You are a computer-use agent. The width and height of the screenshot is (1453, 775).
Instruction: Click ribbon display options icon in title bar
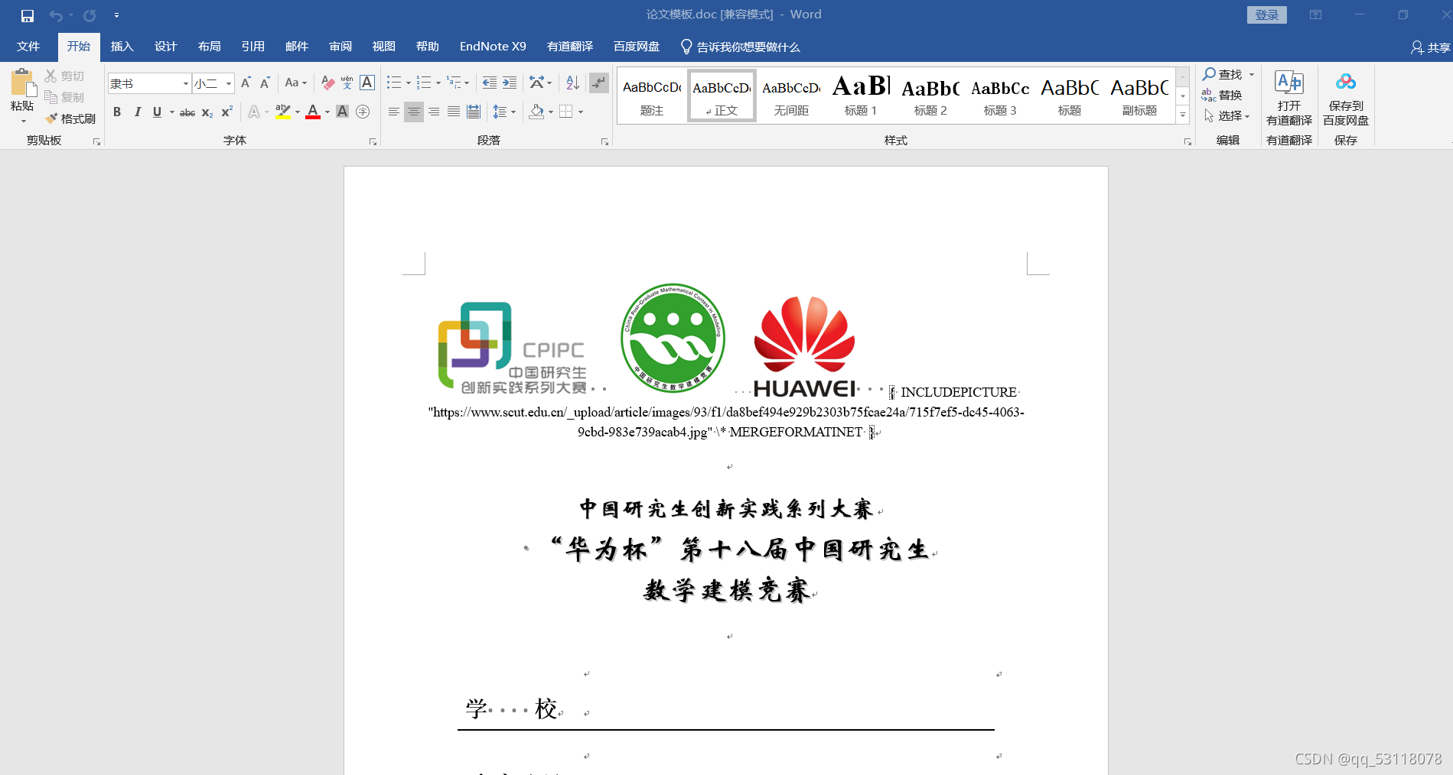[x=1316, y=15]
